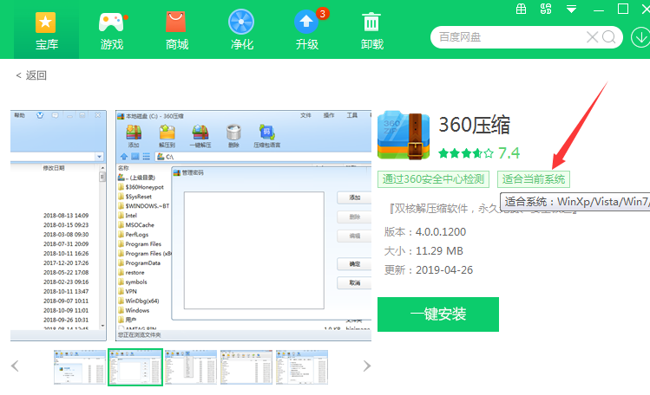
Task: Click the large screenshot preview image
Action: 243,225
